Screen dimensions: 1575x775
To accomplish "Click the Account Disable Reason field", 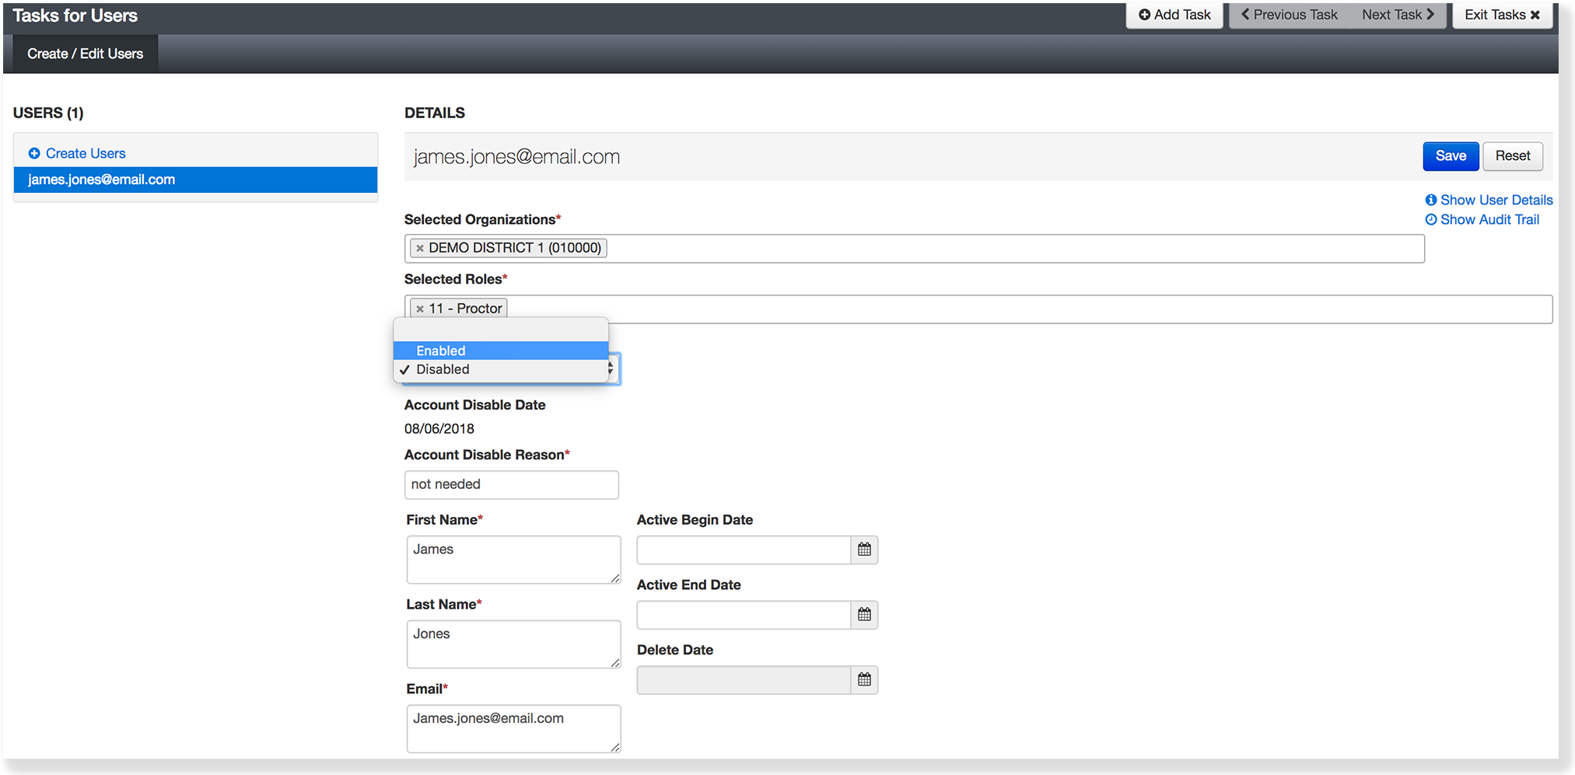I will coord(511,484).
